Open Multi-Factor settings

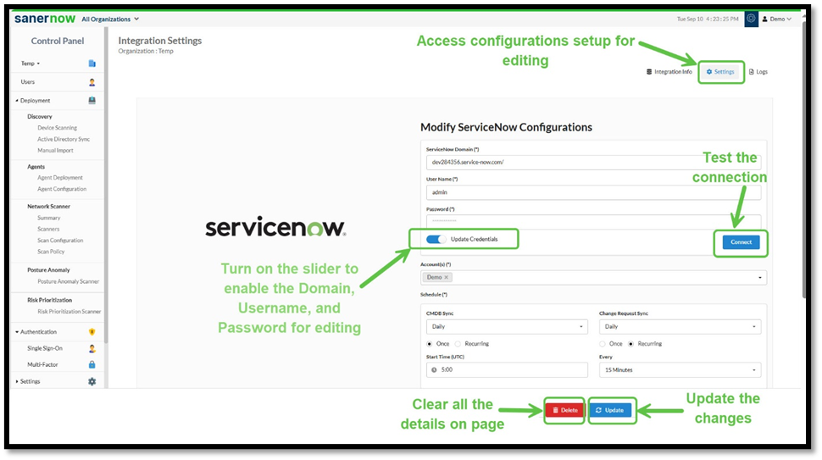pyautogui.click(x=42, y=364)
